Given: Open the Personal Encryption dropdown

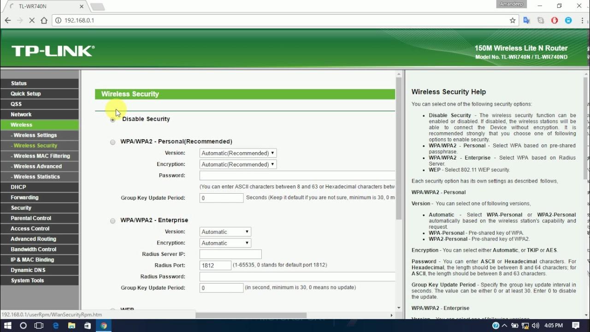Looking at the screenshot, I should pyautogui.click(x=238, y=164).
